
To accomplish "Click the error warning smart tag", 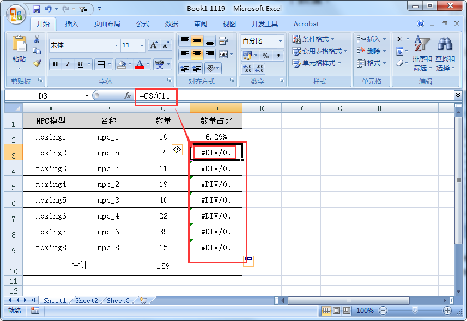I will click(x=177, y=149).
